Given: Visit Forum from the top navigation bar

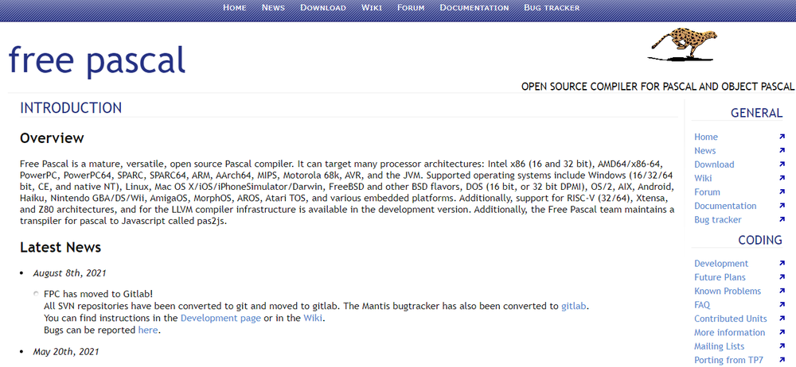Looking at the screenshot, I should (411, 8).
